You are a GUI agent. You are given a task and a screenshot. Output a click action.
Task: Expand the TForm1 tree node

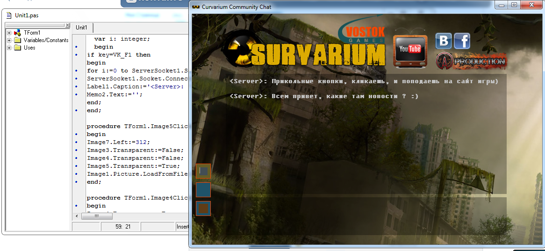pyautogui.click(x=9, y=33)
